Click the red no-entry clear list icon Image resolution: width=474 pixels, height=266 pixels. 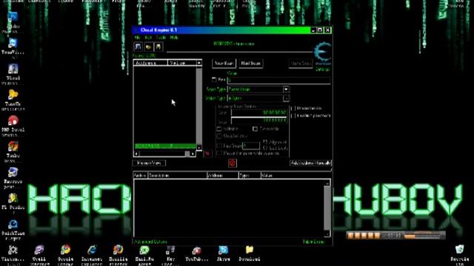click(x=232, y=163)
